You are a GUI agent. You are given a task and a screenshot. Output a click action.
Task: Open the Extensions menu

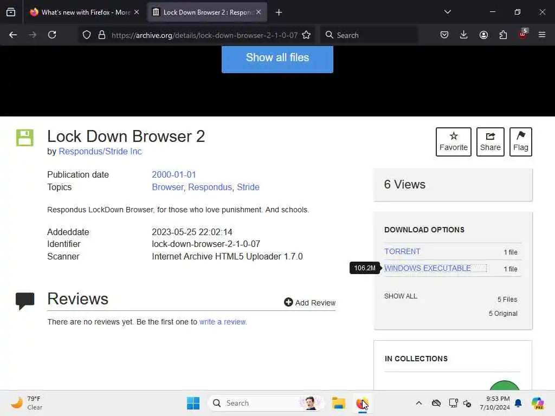pos(503,35)
